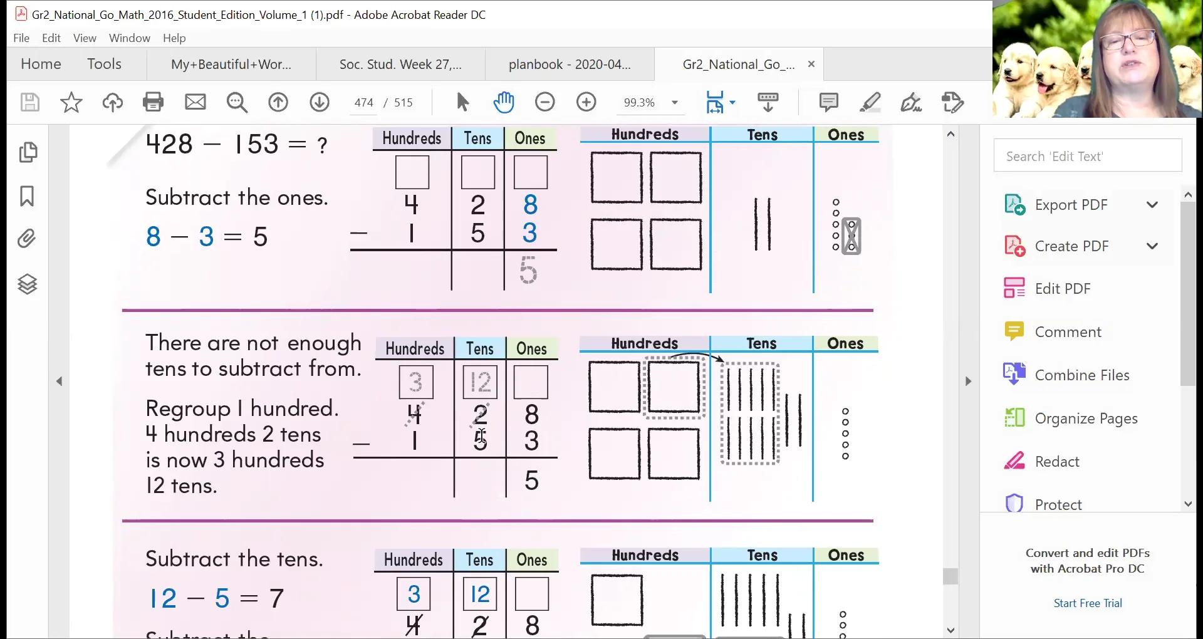Click the current page number field
This screenshot has height=639, width=1203.
coord(363,103)
